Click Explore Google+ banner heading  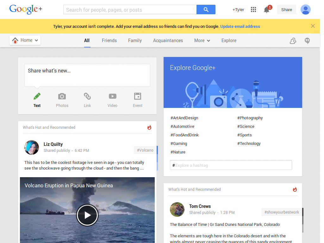pyautogui.click(x=193, y=68)
